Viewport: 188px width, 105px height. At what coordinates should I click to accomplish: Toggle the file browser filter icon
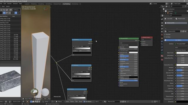[16, 13]
